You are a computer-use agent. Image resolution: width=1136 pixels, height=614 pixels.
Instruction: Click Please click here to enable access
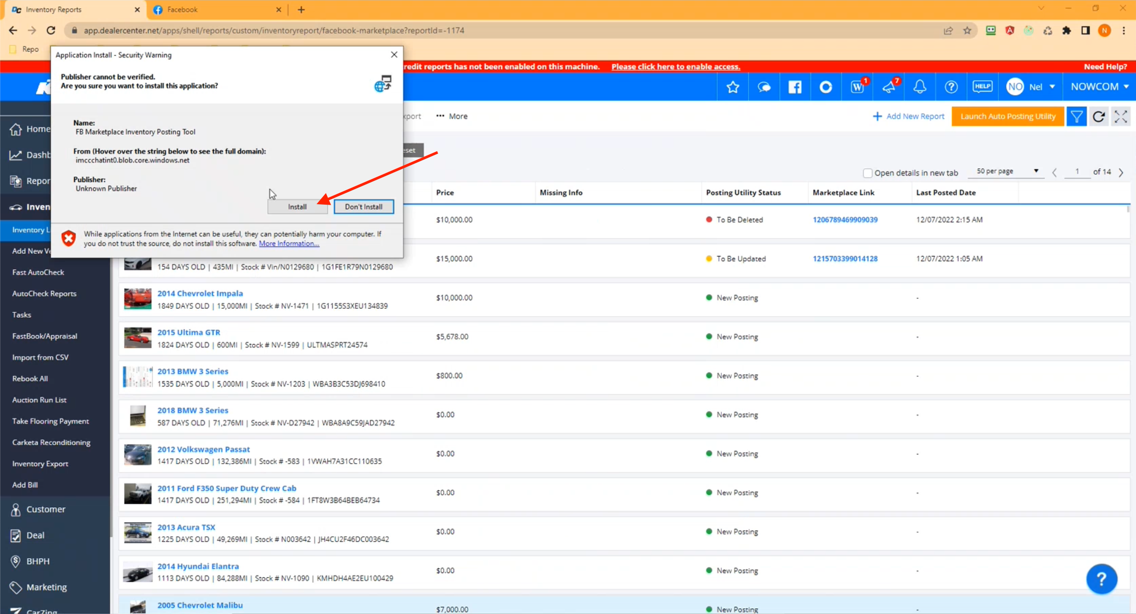point(676,66)
